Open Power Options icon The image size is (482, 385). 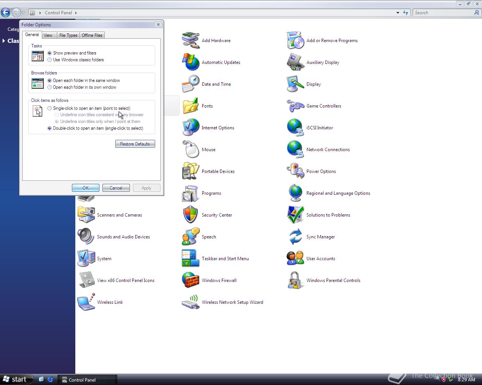pyautogui.click(x=295, y=171)
